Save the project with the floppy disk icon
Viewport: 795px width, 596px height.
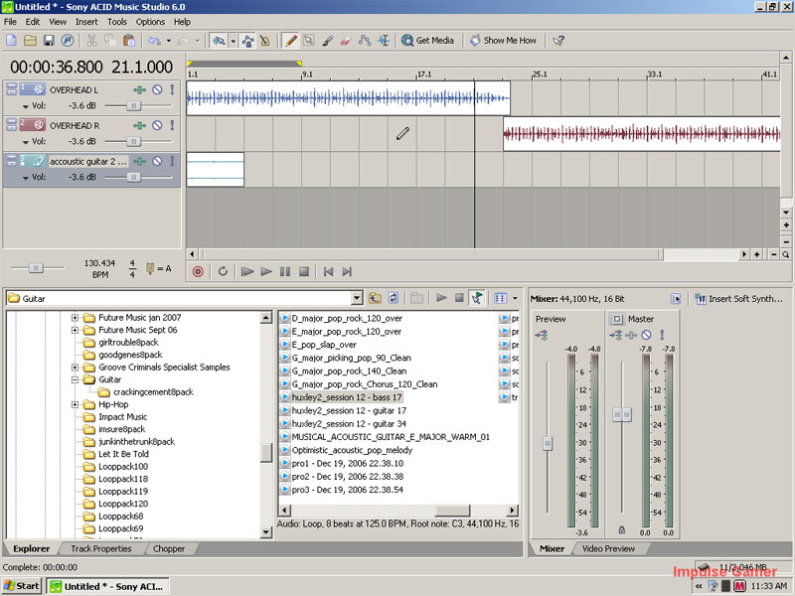49,41
